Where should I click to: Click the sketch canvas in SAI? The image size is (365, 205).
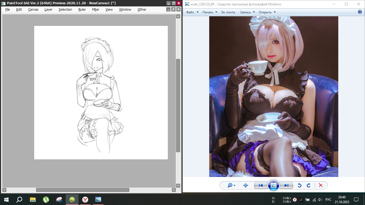click(x=101, y=93)
